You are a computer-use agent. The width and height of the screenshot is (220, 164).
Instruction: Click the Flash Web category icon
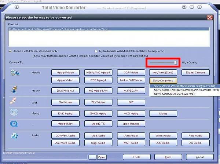13,101
